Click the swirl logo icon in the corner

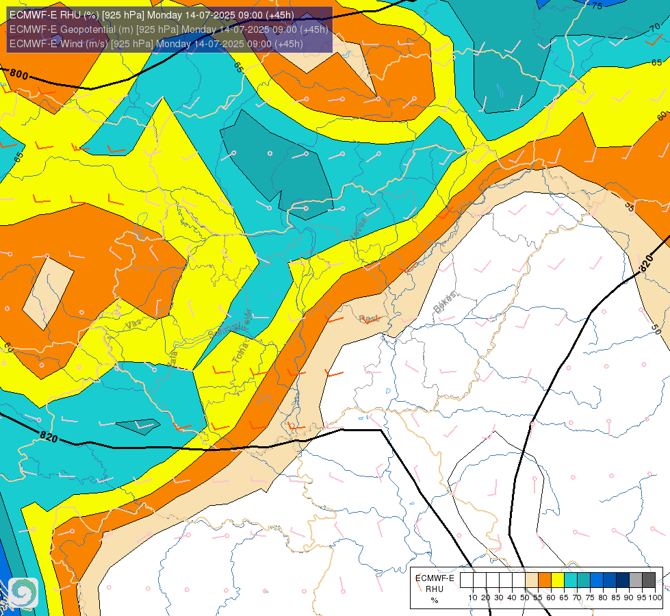[x=23, y=593]
